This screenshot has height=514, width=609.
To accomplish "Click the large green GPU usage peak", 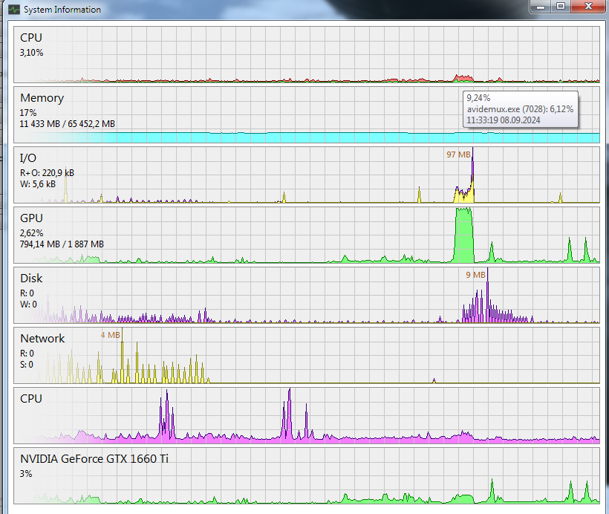I will coord(463,235).
